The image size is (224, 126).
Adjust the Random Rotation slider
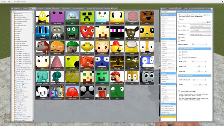[x=193, y=44]
